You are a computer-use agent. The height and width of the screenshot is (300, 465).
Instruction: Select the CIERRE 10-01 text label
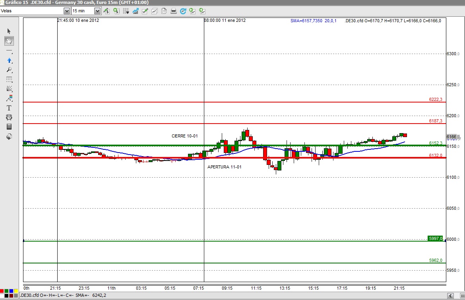tap(184, 136)
